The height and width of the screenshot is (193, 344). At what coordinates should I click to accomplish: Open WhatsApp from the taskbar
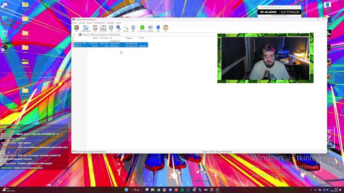tap(182, 190)
